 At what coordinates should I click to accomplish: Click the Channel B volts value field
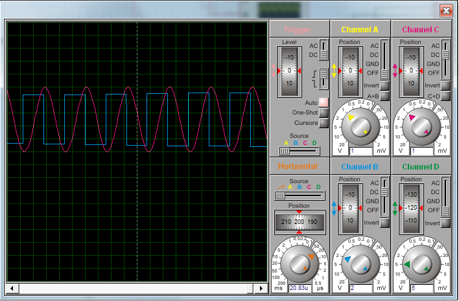coord(359,288)
